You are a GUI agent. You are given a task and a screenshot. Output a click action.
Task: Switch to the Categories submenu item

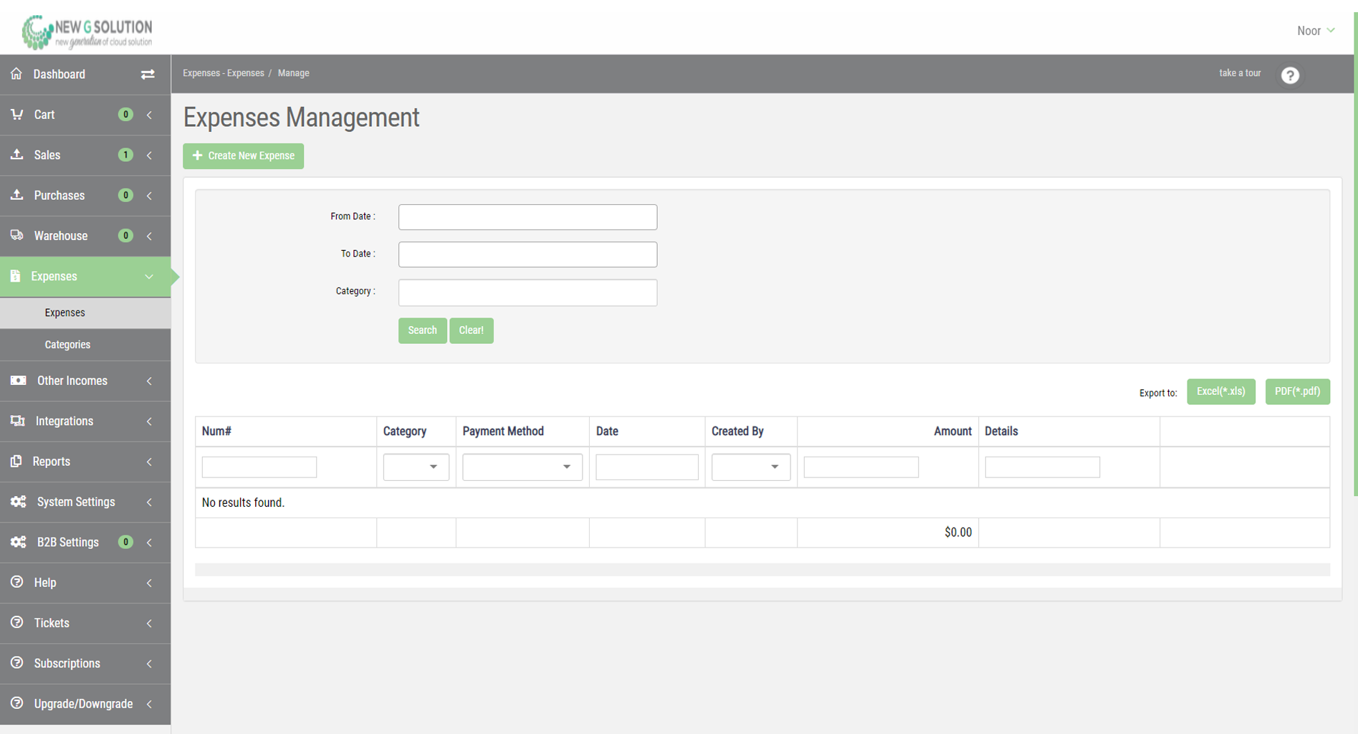click(x=67, y=345)
